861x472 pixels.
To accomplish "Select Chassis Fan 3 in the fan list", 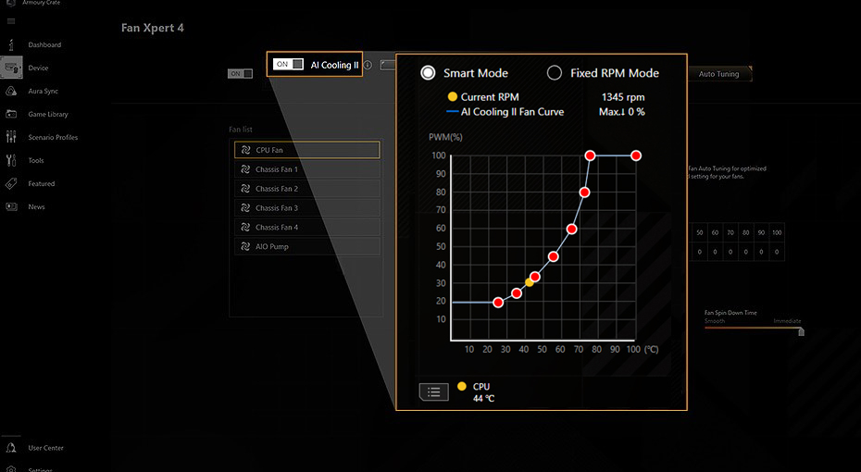I will (307, 208).
